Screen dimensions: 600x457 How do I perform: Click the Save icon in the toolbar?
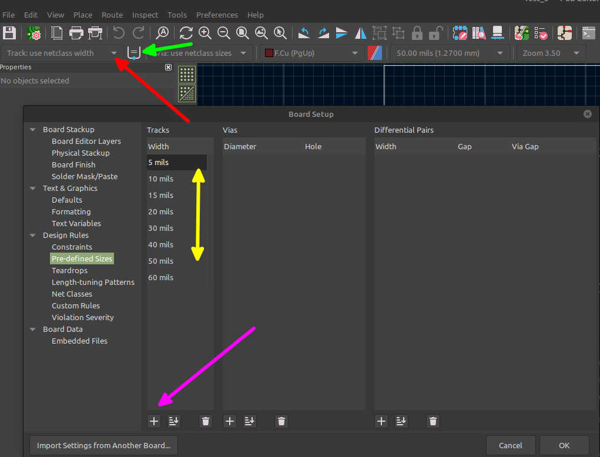[x=9, y=33]
